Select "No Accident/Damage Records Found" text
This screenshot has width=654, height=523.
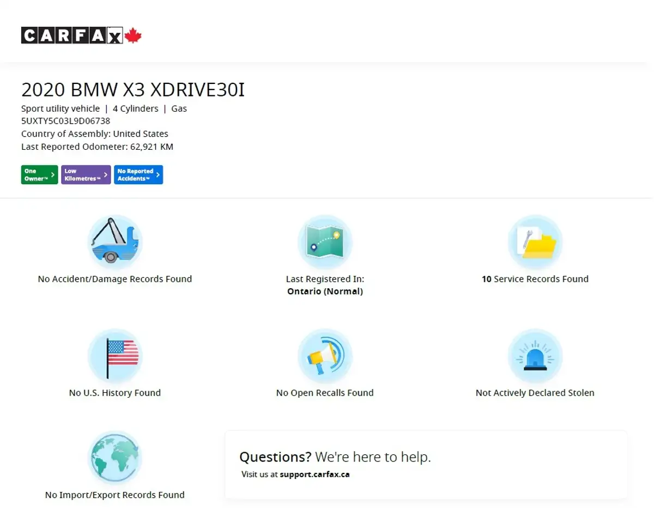tap(115, 279)
